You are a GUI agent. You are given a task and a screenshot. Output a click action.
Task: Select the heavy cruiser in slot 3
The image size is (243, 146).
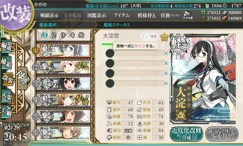(x=65, y=83)
